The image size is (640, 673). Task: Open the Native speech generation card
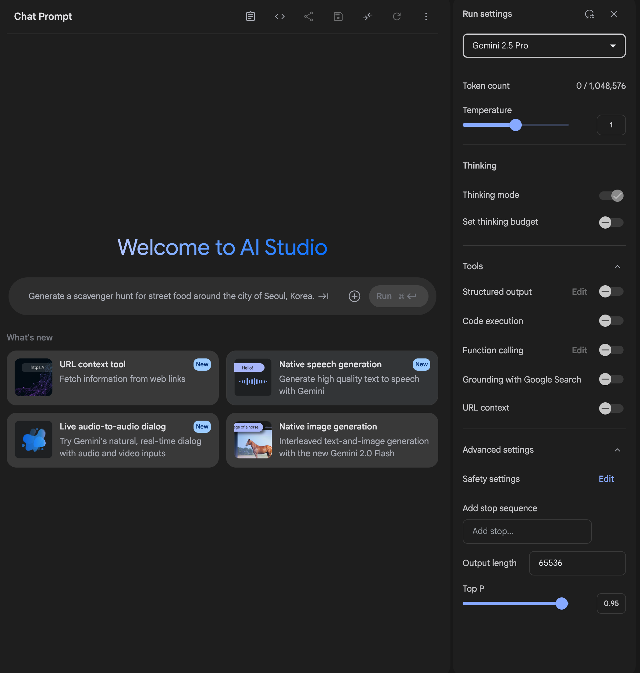tap(332, 378)
